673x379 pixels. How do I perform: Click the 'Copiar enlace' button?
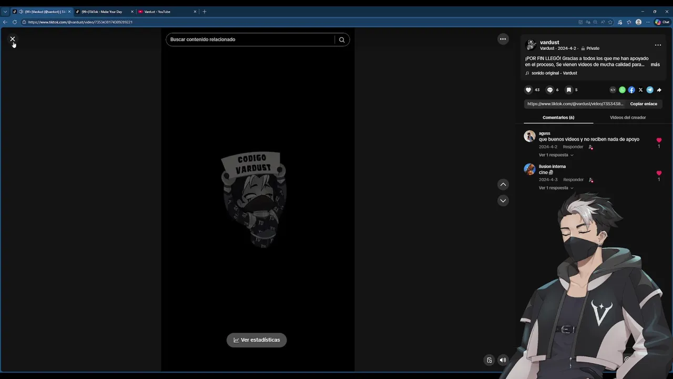pyautogui.click(x=644, y=104)
